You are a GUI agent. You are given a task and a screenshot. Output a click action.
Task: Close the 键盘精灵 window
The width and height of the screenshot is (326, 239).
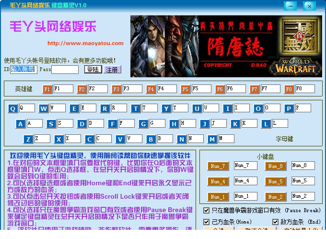pos(309,6)
